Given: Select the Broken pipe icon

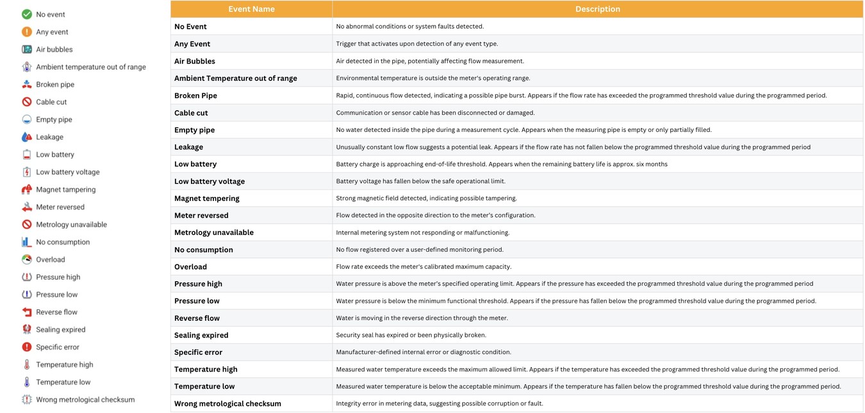Looking at the screenshot, I should click(x=27, y=85).
